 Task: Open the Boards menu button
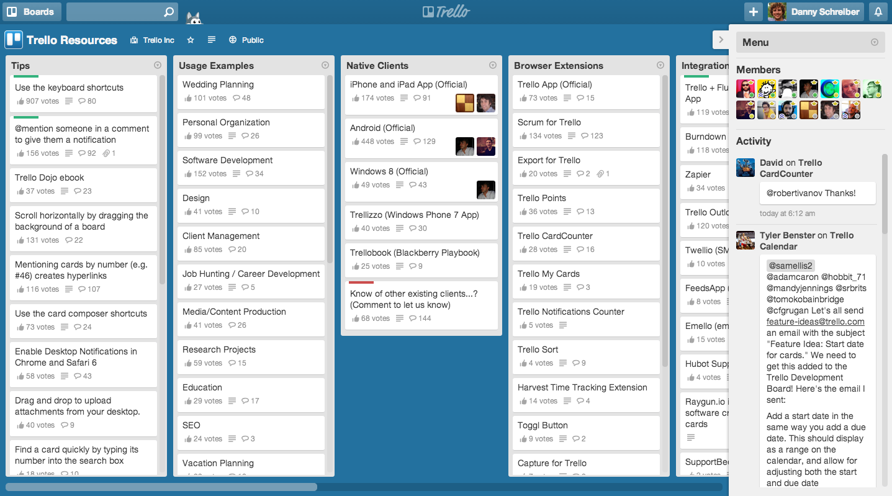(x=32, y=11)
